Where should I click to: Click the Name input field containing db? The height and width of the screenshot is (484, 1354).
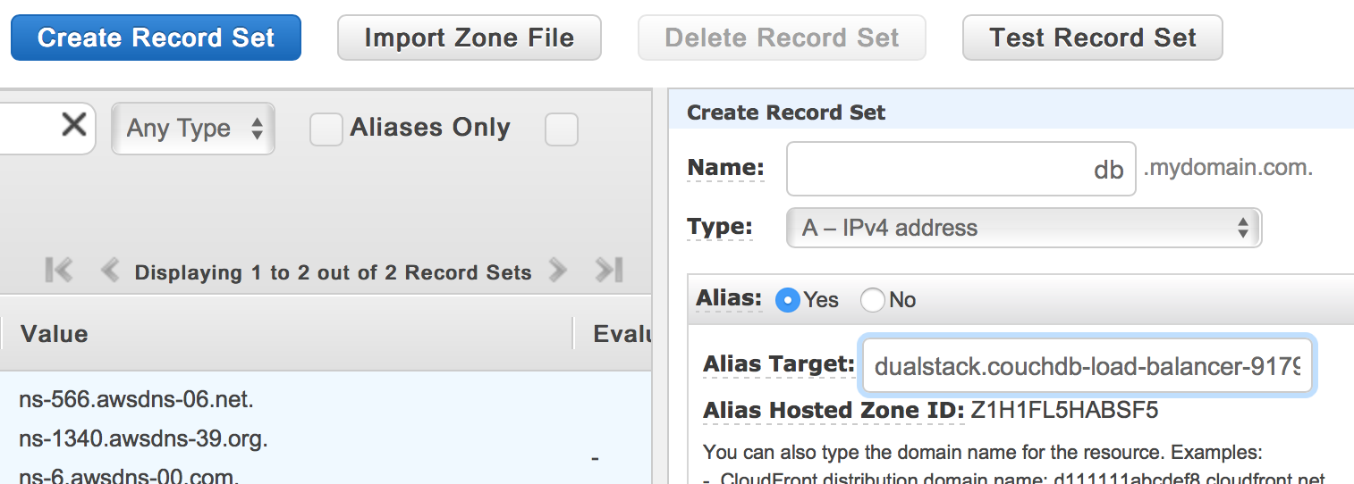point(960,169)
